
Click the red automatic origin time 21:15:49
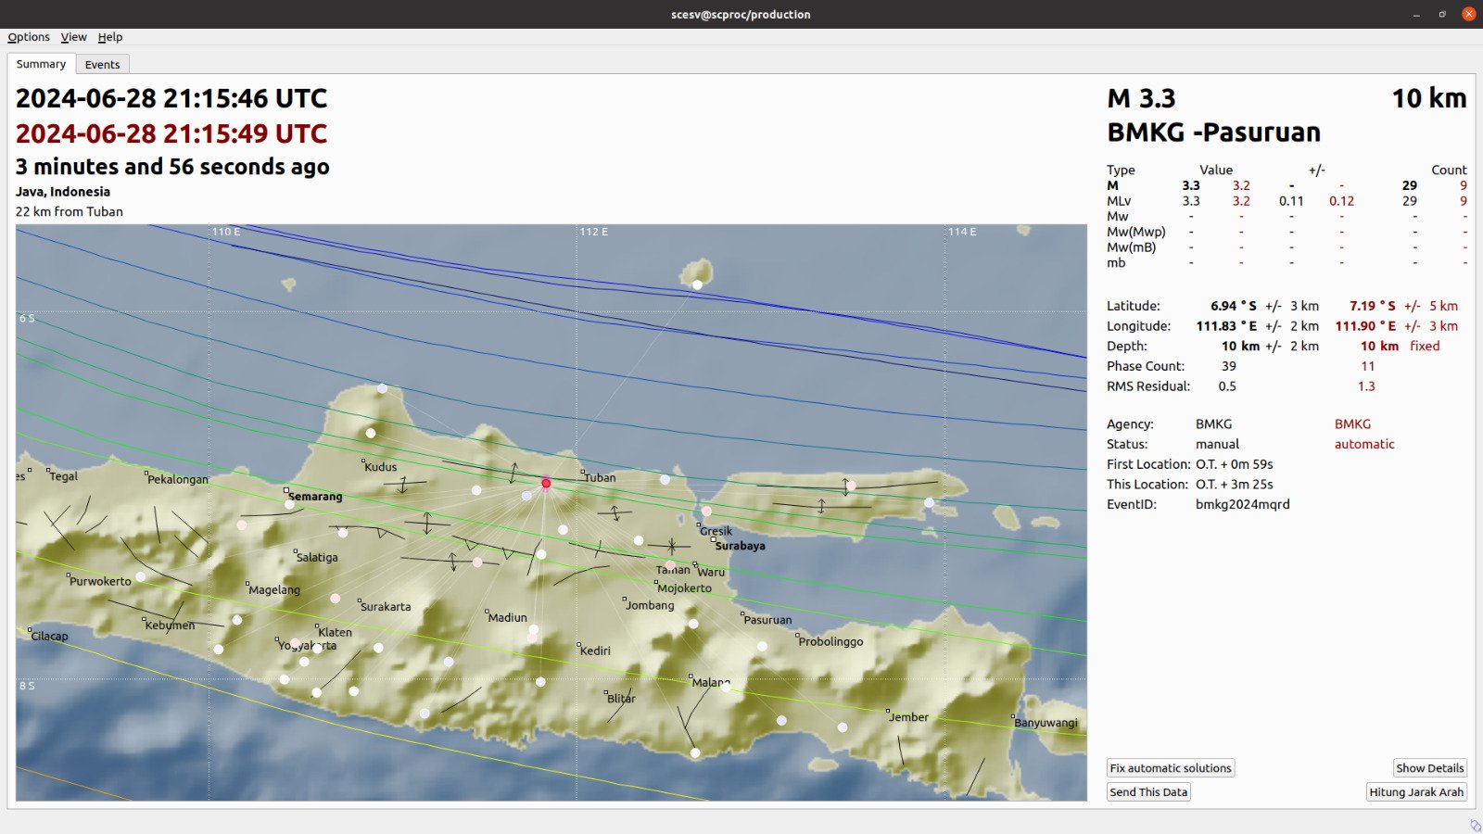tap(171, 133)
